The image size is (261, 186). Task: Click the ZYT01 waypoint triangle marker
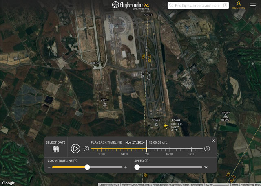[105, 104]
